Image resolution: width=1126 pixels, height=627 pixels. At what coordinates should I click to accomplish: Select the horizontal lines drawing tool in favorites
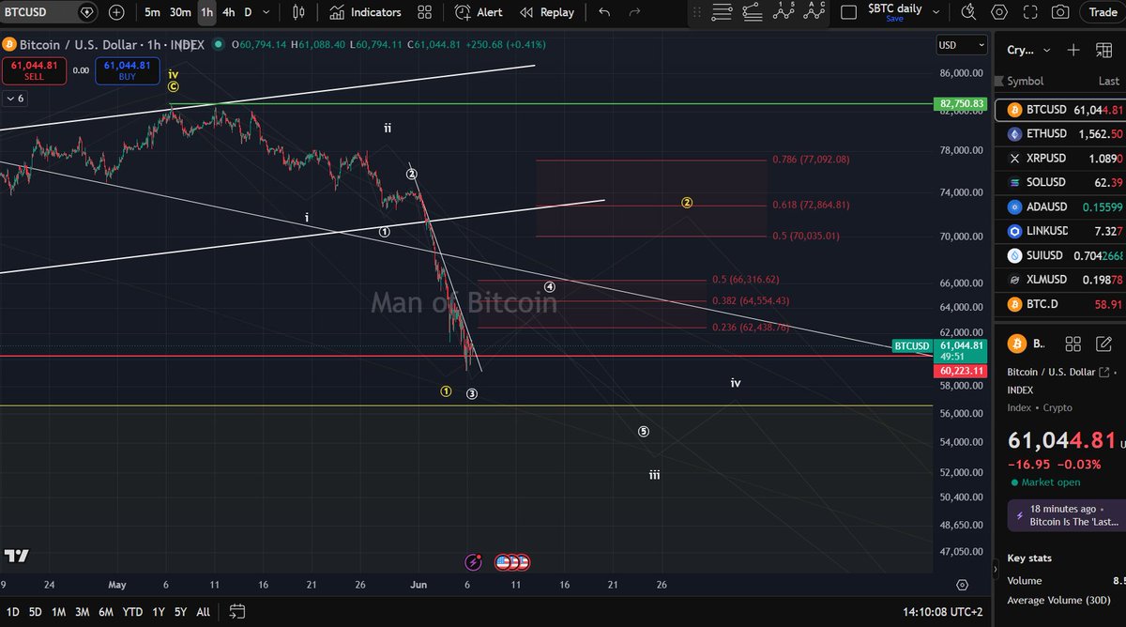(x=722, y=12)
